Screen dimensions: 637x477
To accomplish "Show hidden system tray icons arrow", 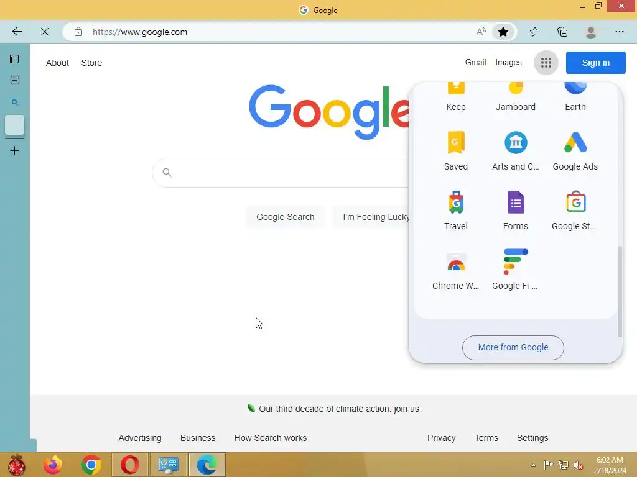I will (533, 465).
